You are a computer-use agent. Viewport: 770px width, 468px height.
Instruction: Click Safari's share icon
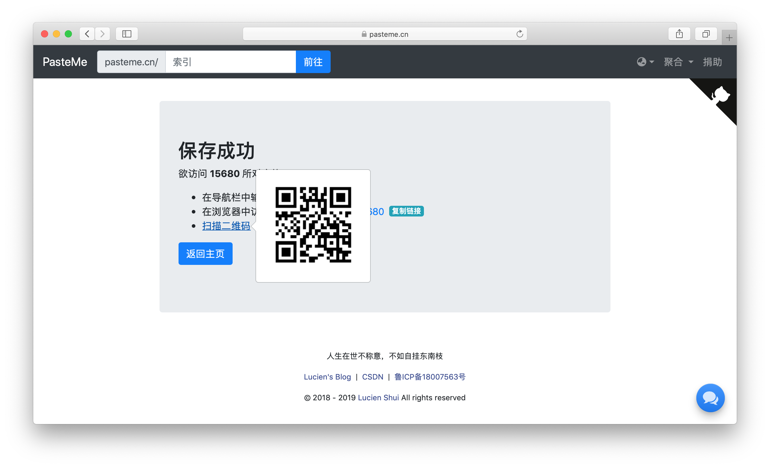679,34
